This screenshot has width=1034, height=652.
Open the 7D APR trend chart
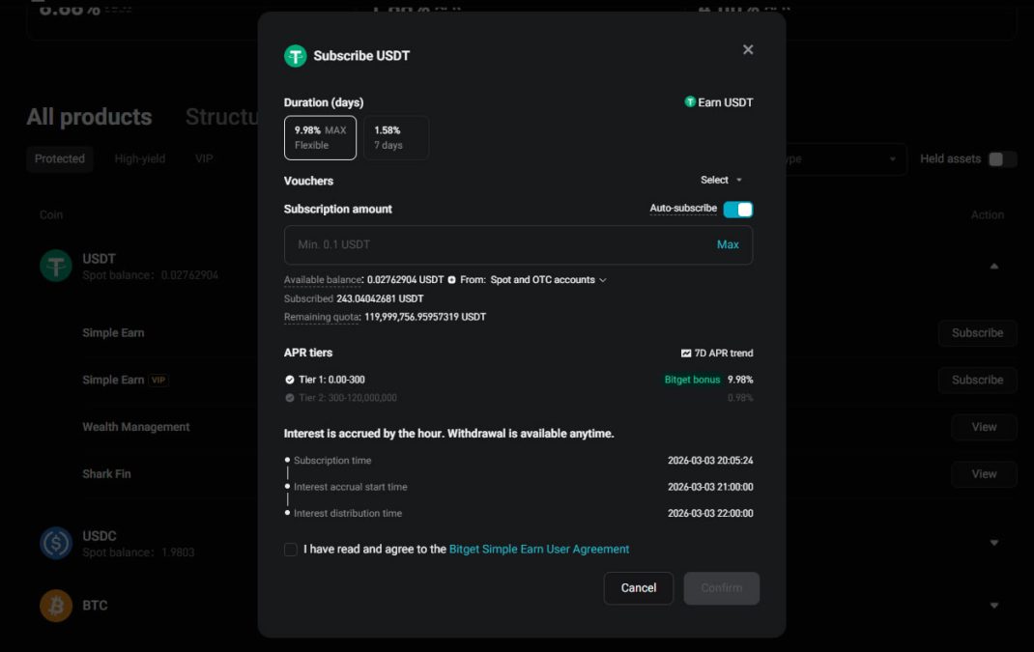pos(717,354)
